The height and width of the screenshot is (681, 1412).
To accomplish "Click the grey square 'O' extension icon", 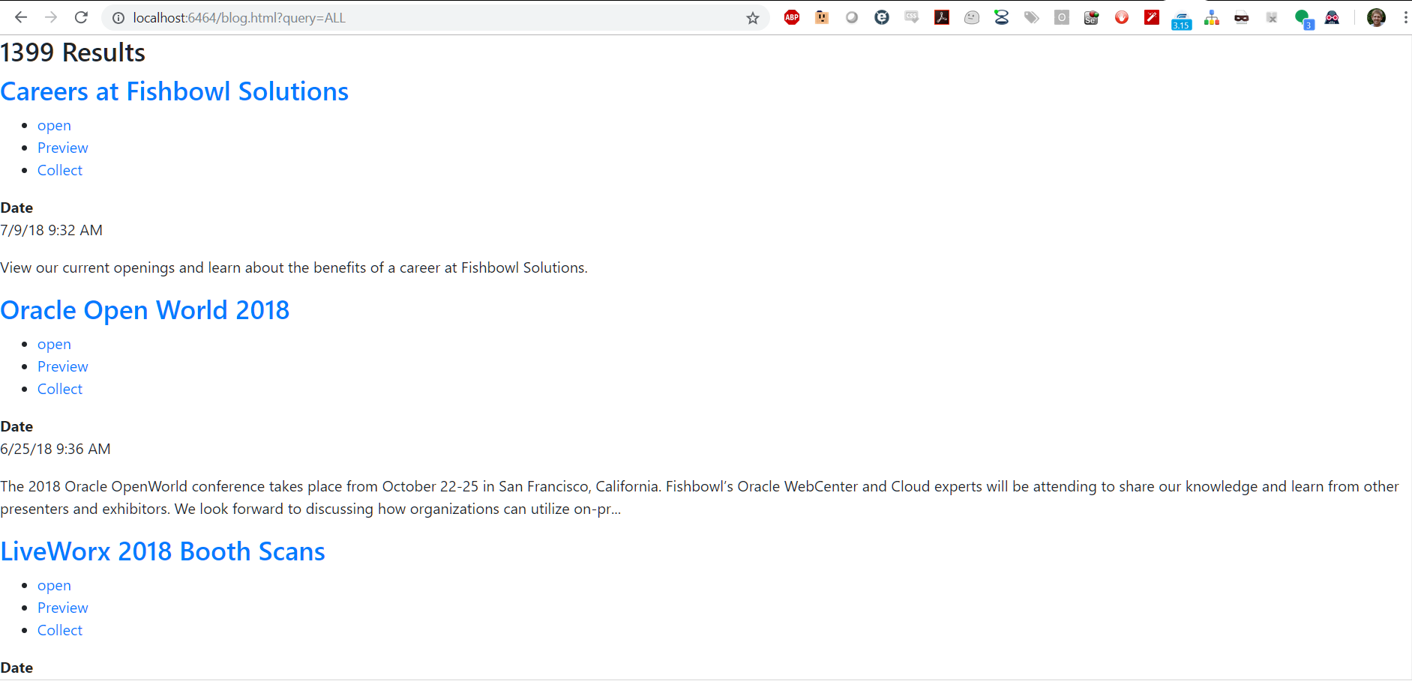I will 1062,17.
